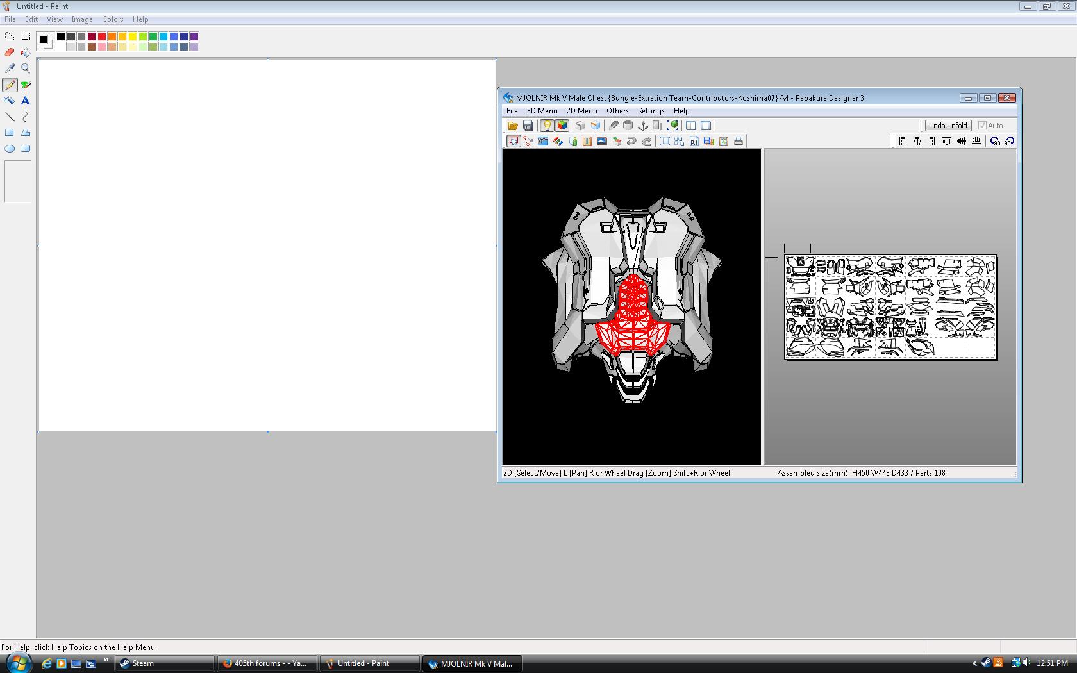Open the Windows Start button
The image size is (1077, 673).
click(17, 663)
